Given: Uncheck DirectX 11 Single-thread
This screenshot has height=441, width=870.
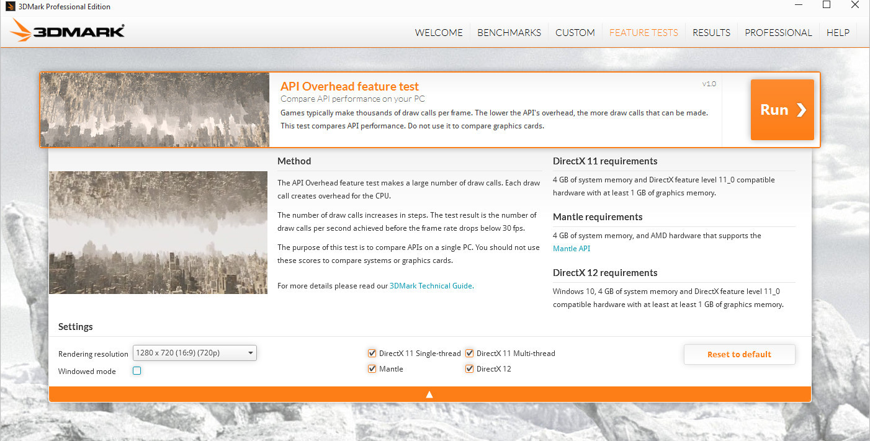Looking at the screenshot, I should point(372,354).
